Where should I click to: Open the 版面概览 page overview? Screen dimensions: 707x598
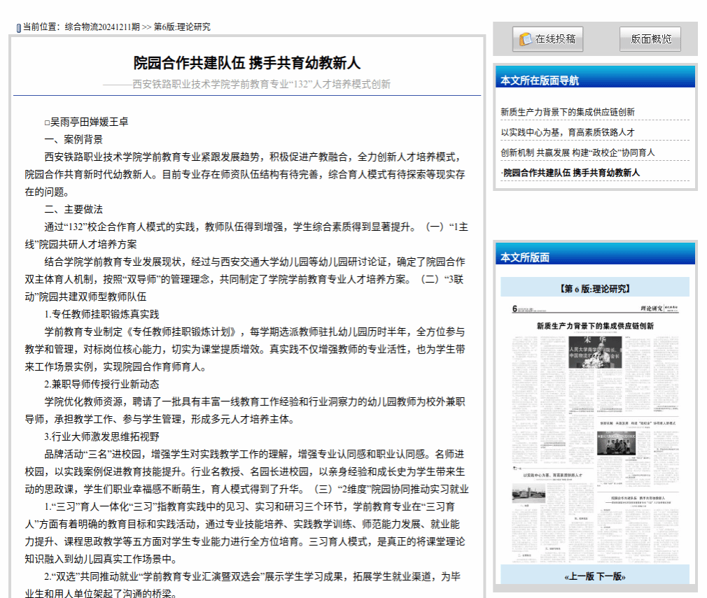click(x=650, y=39)
